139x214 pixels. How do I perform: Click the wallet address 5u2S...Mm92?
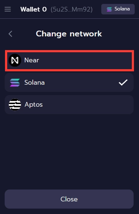pyautogui.click(x=71, y=9)
